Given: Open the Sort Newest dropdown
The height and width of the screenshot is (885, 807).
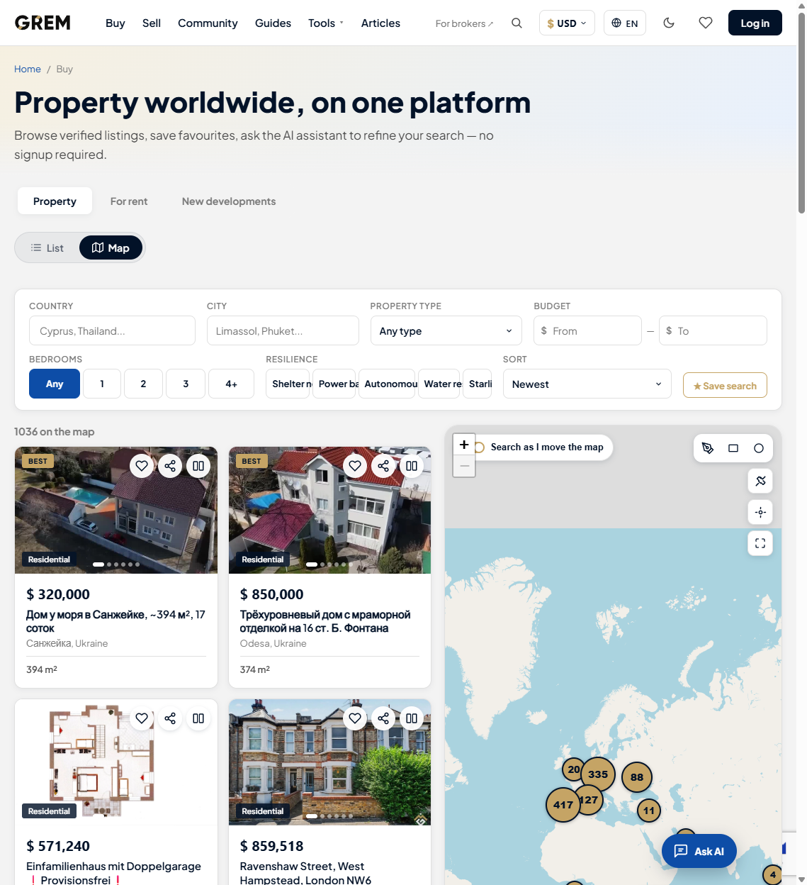Looking at the screenshot, I should pyautogui.click(x=587, y=384).
